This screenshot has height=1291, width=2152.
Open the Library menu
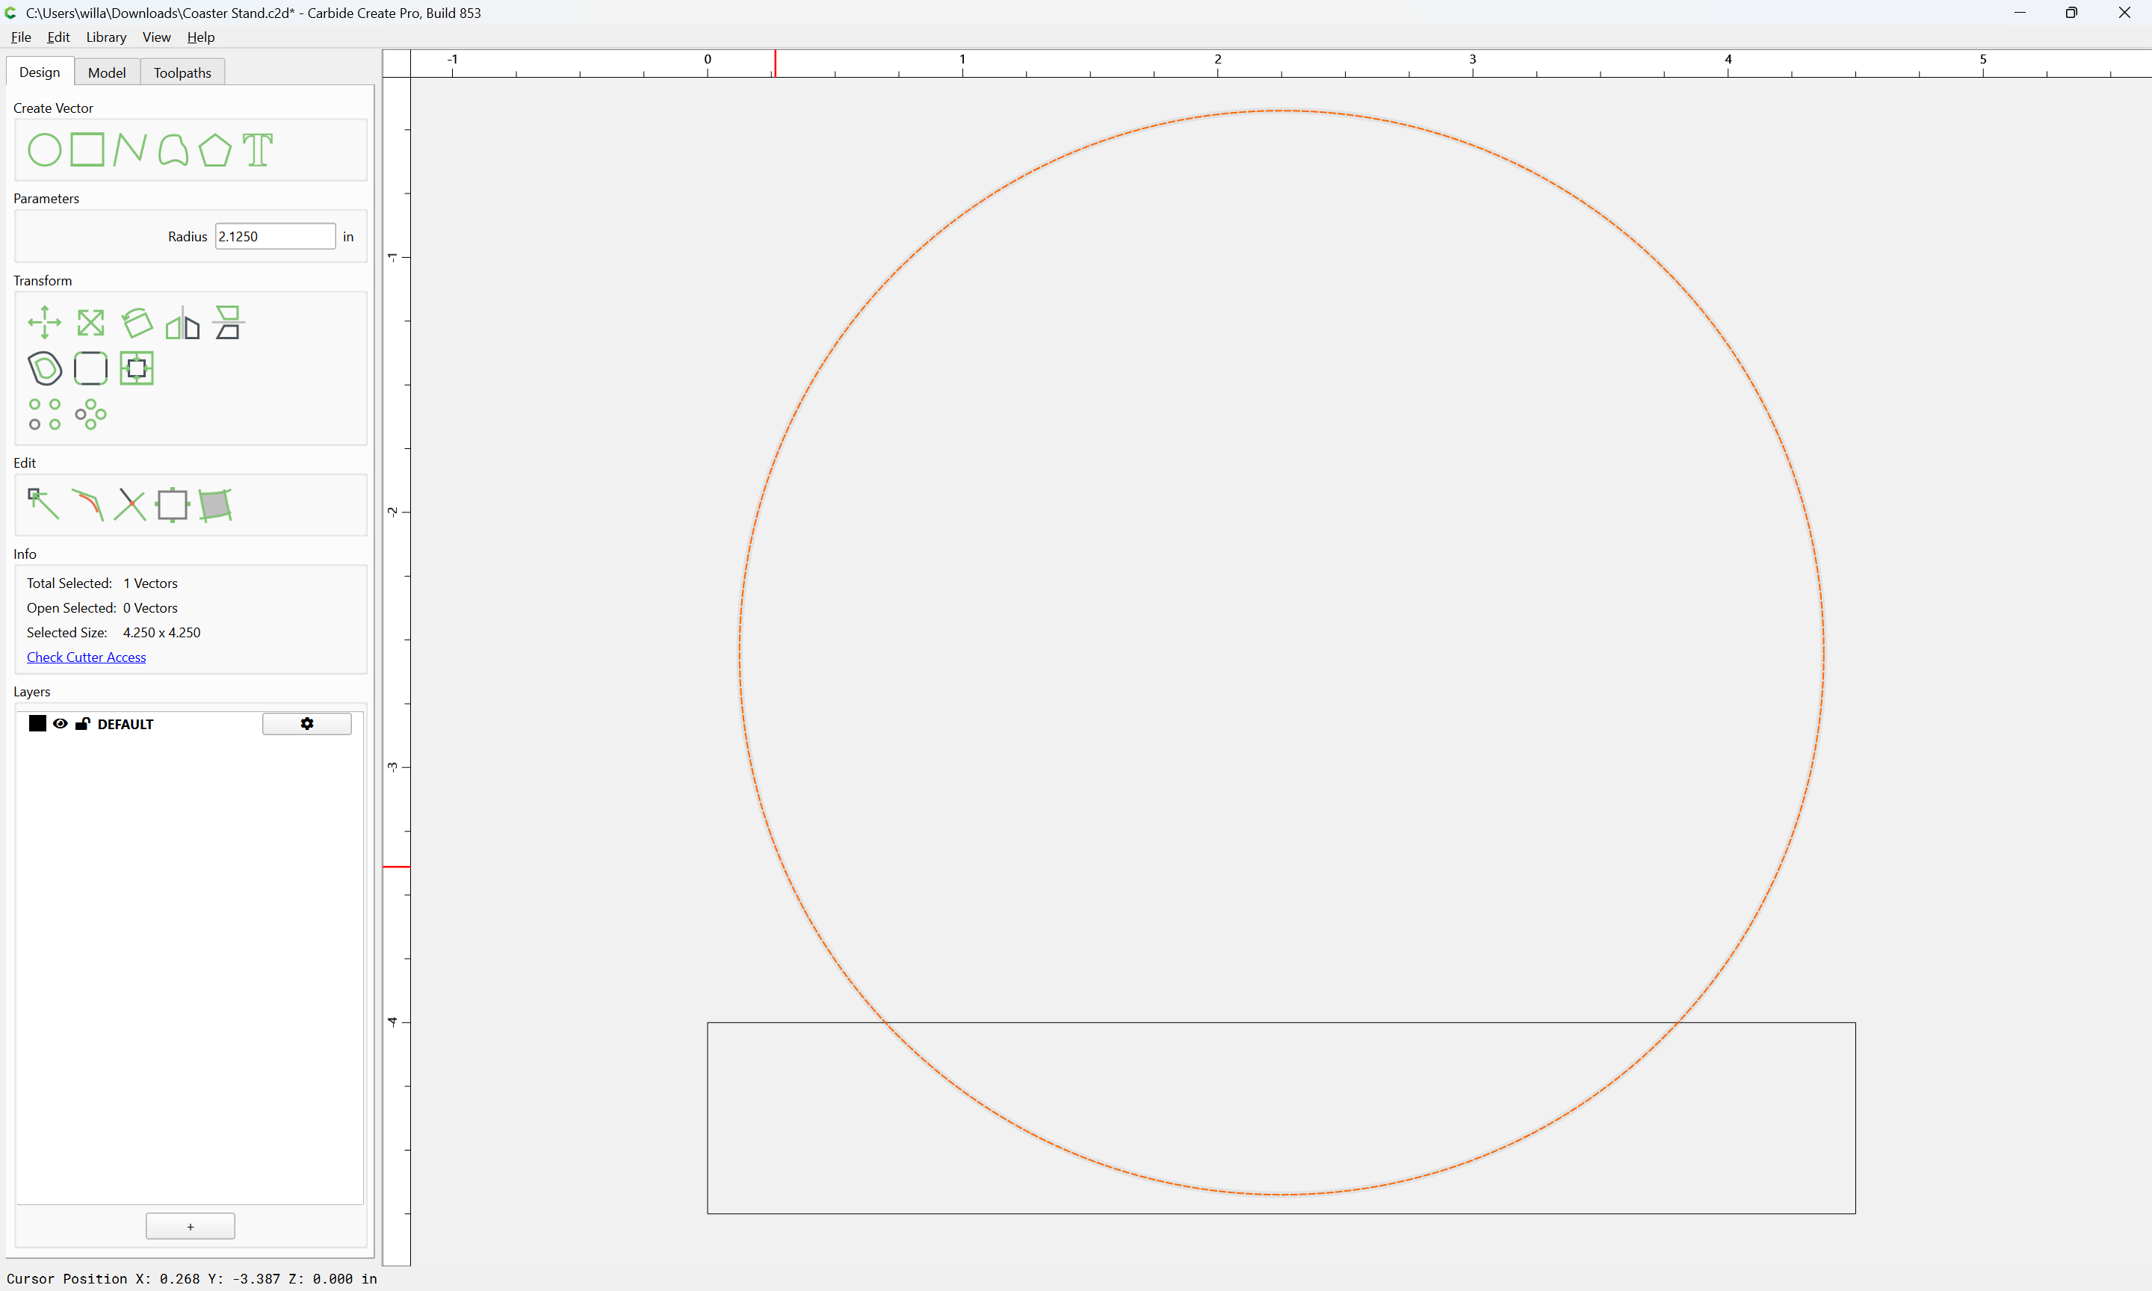tap(106, 37)
